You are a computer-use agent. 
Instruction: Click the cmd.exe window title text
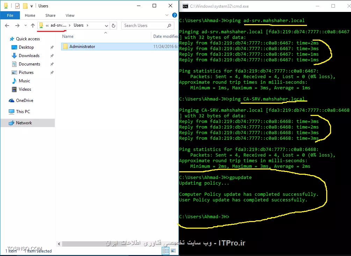[219, 6]
